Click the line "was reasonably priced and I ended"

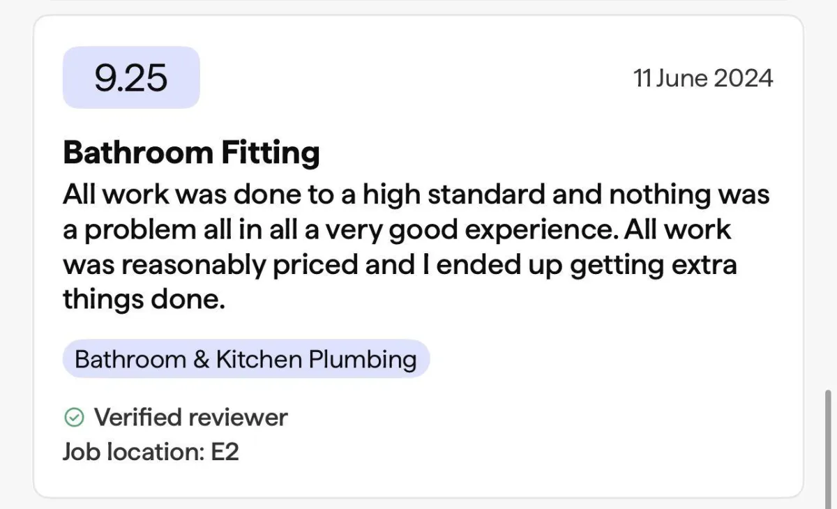tap(400, 264)
